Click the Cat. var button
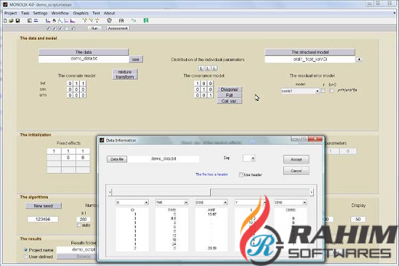This screenshot has width=399, height=266. (x=229, y=101)
